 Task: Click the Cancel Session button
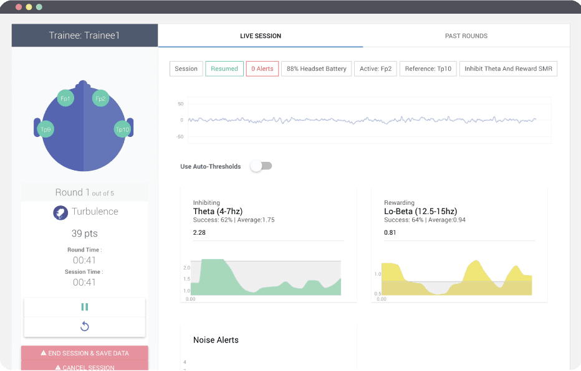coord(85,366)
